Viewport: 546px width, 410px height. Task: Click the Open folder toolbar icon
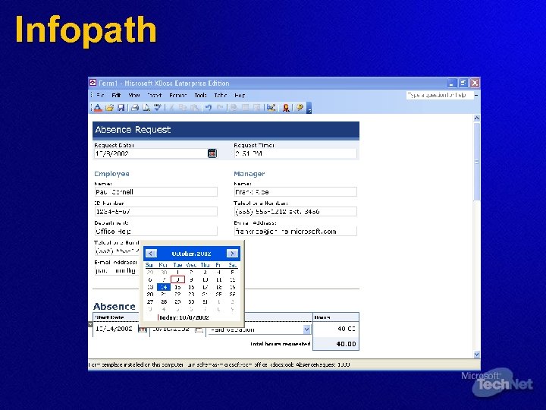[110, 108]
